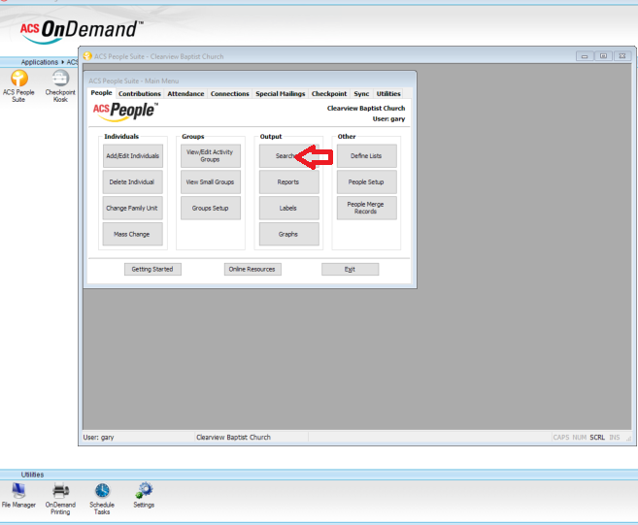The height and width of the screenshot is (525, 638).
Task: Open Online Resources
Action: pyautogui.click(x=252, y=269)
